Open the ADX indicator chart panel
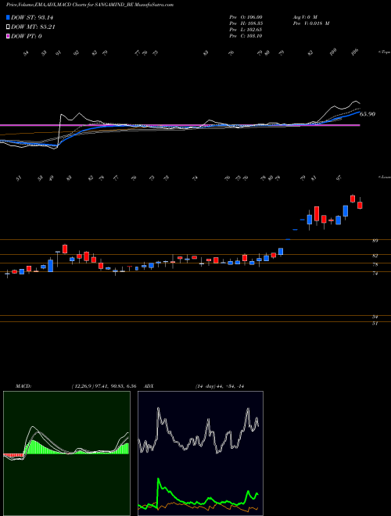This screenshot has height=516, width=391. click(200, 453)
